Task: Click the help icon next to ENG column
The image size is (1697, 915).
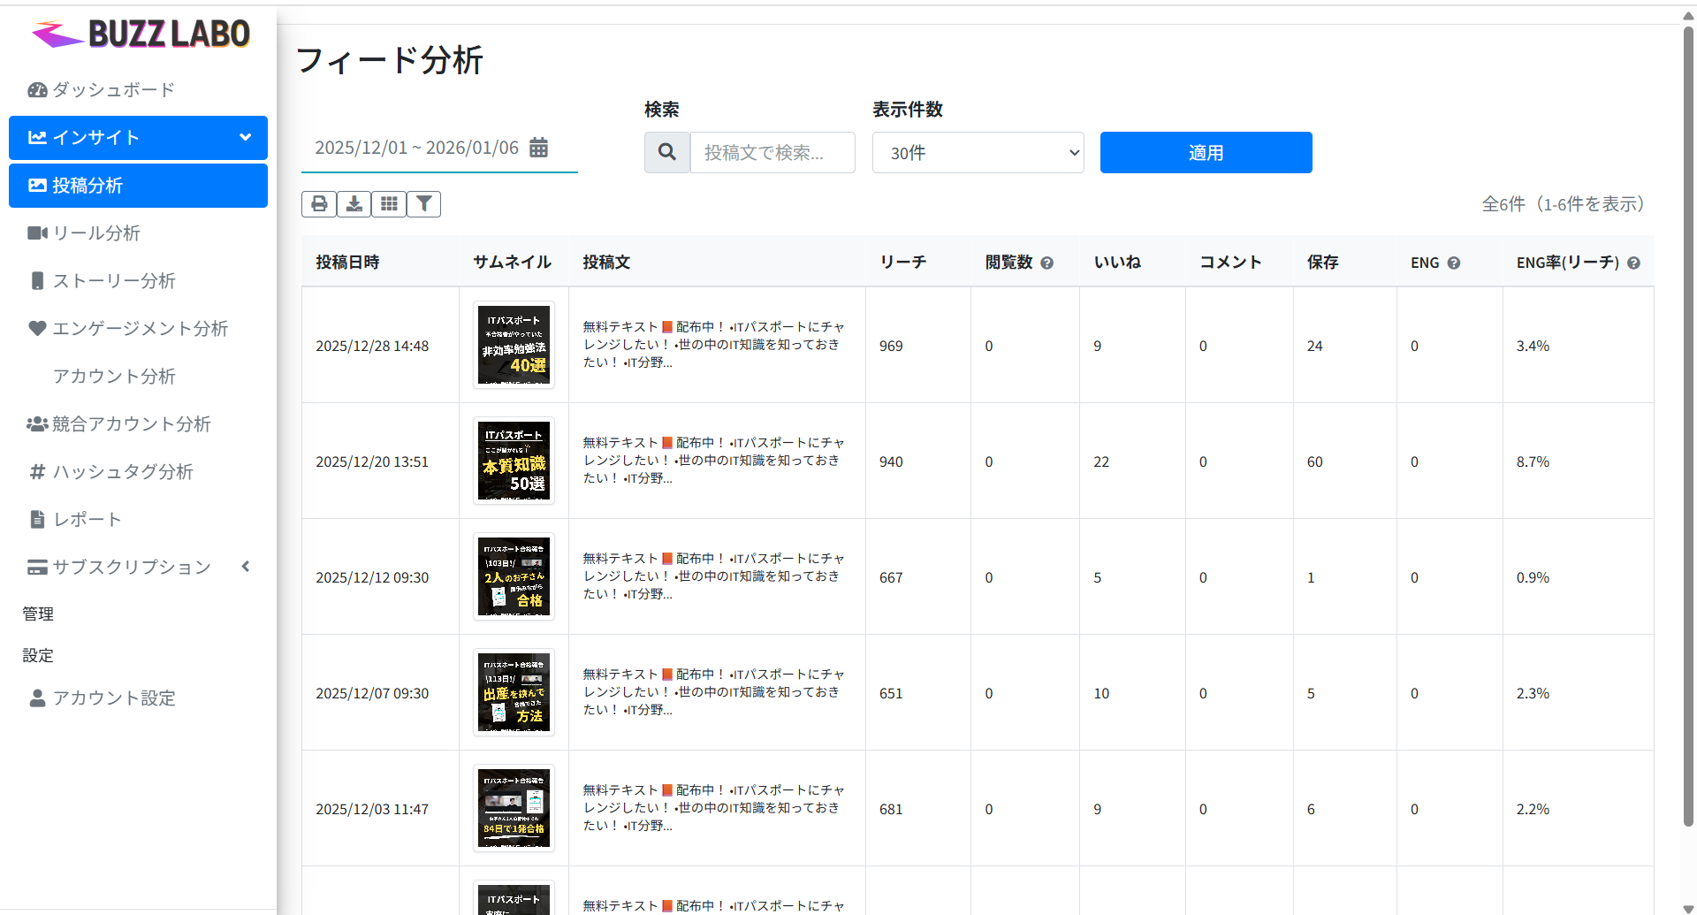Action: pyautogui.click(x=1454, y=263)
